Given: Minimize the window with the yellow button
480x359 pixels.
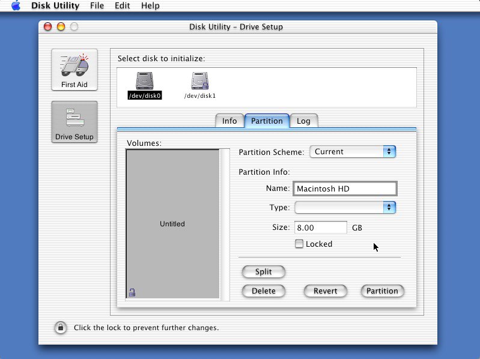Looking at the screenshot, I should (x=61, y=26).
